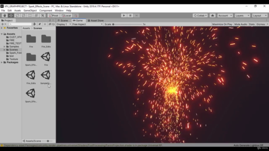
Task: Adjust the Game view Scale slider
Action: pyautogui.click(x=127, y=24)
